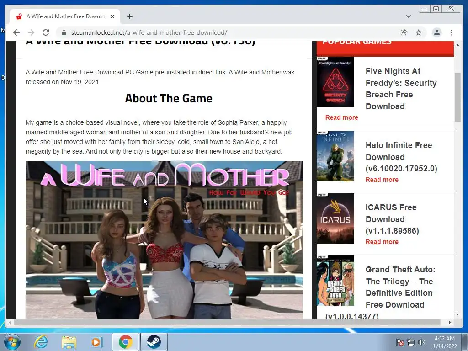Open 'ICARUS Free Download' title link

(392, 219)
